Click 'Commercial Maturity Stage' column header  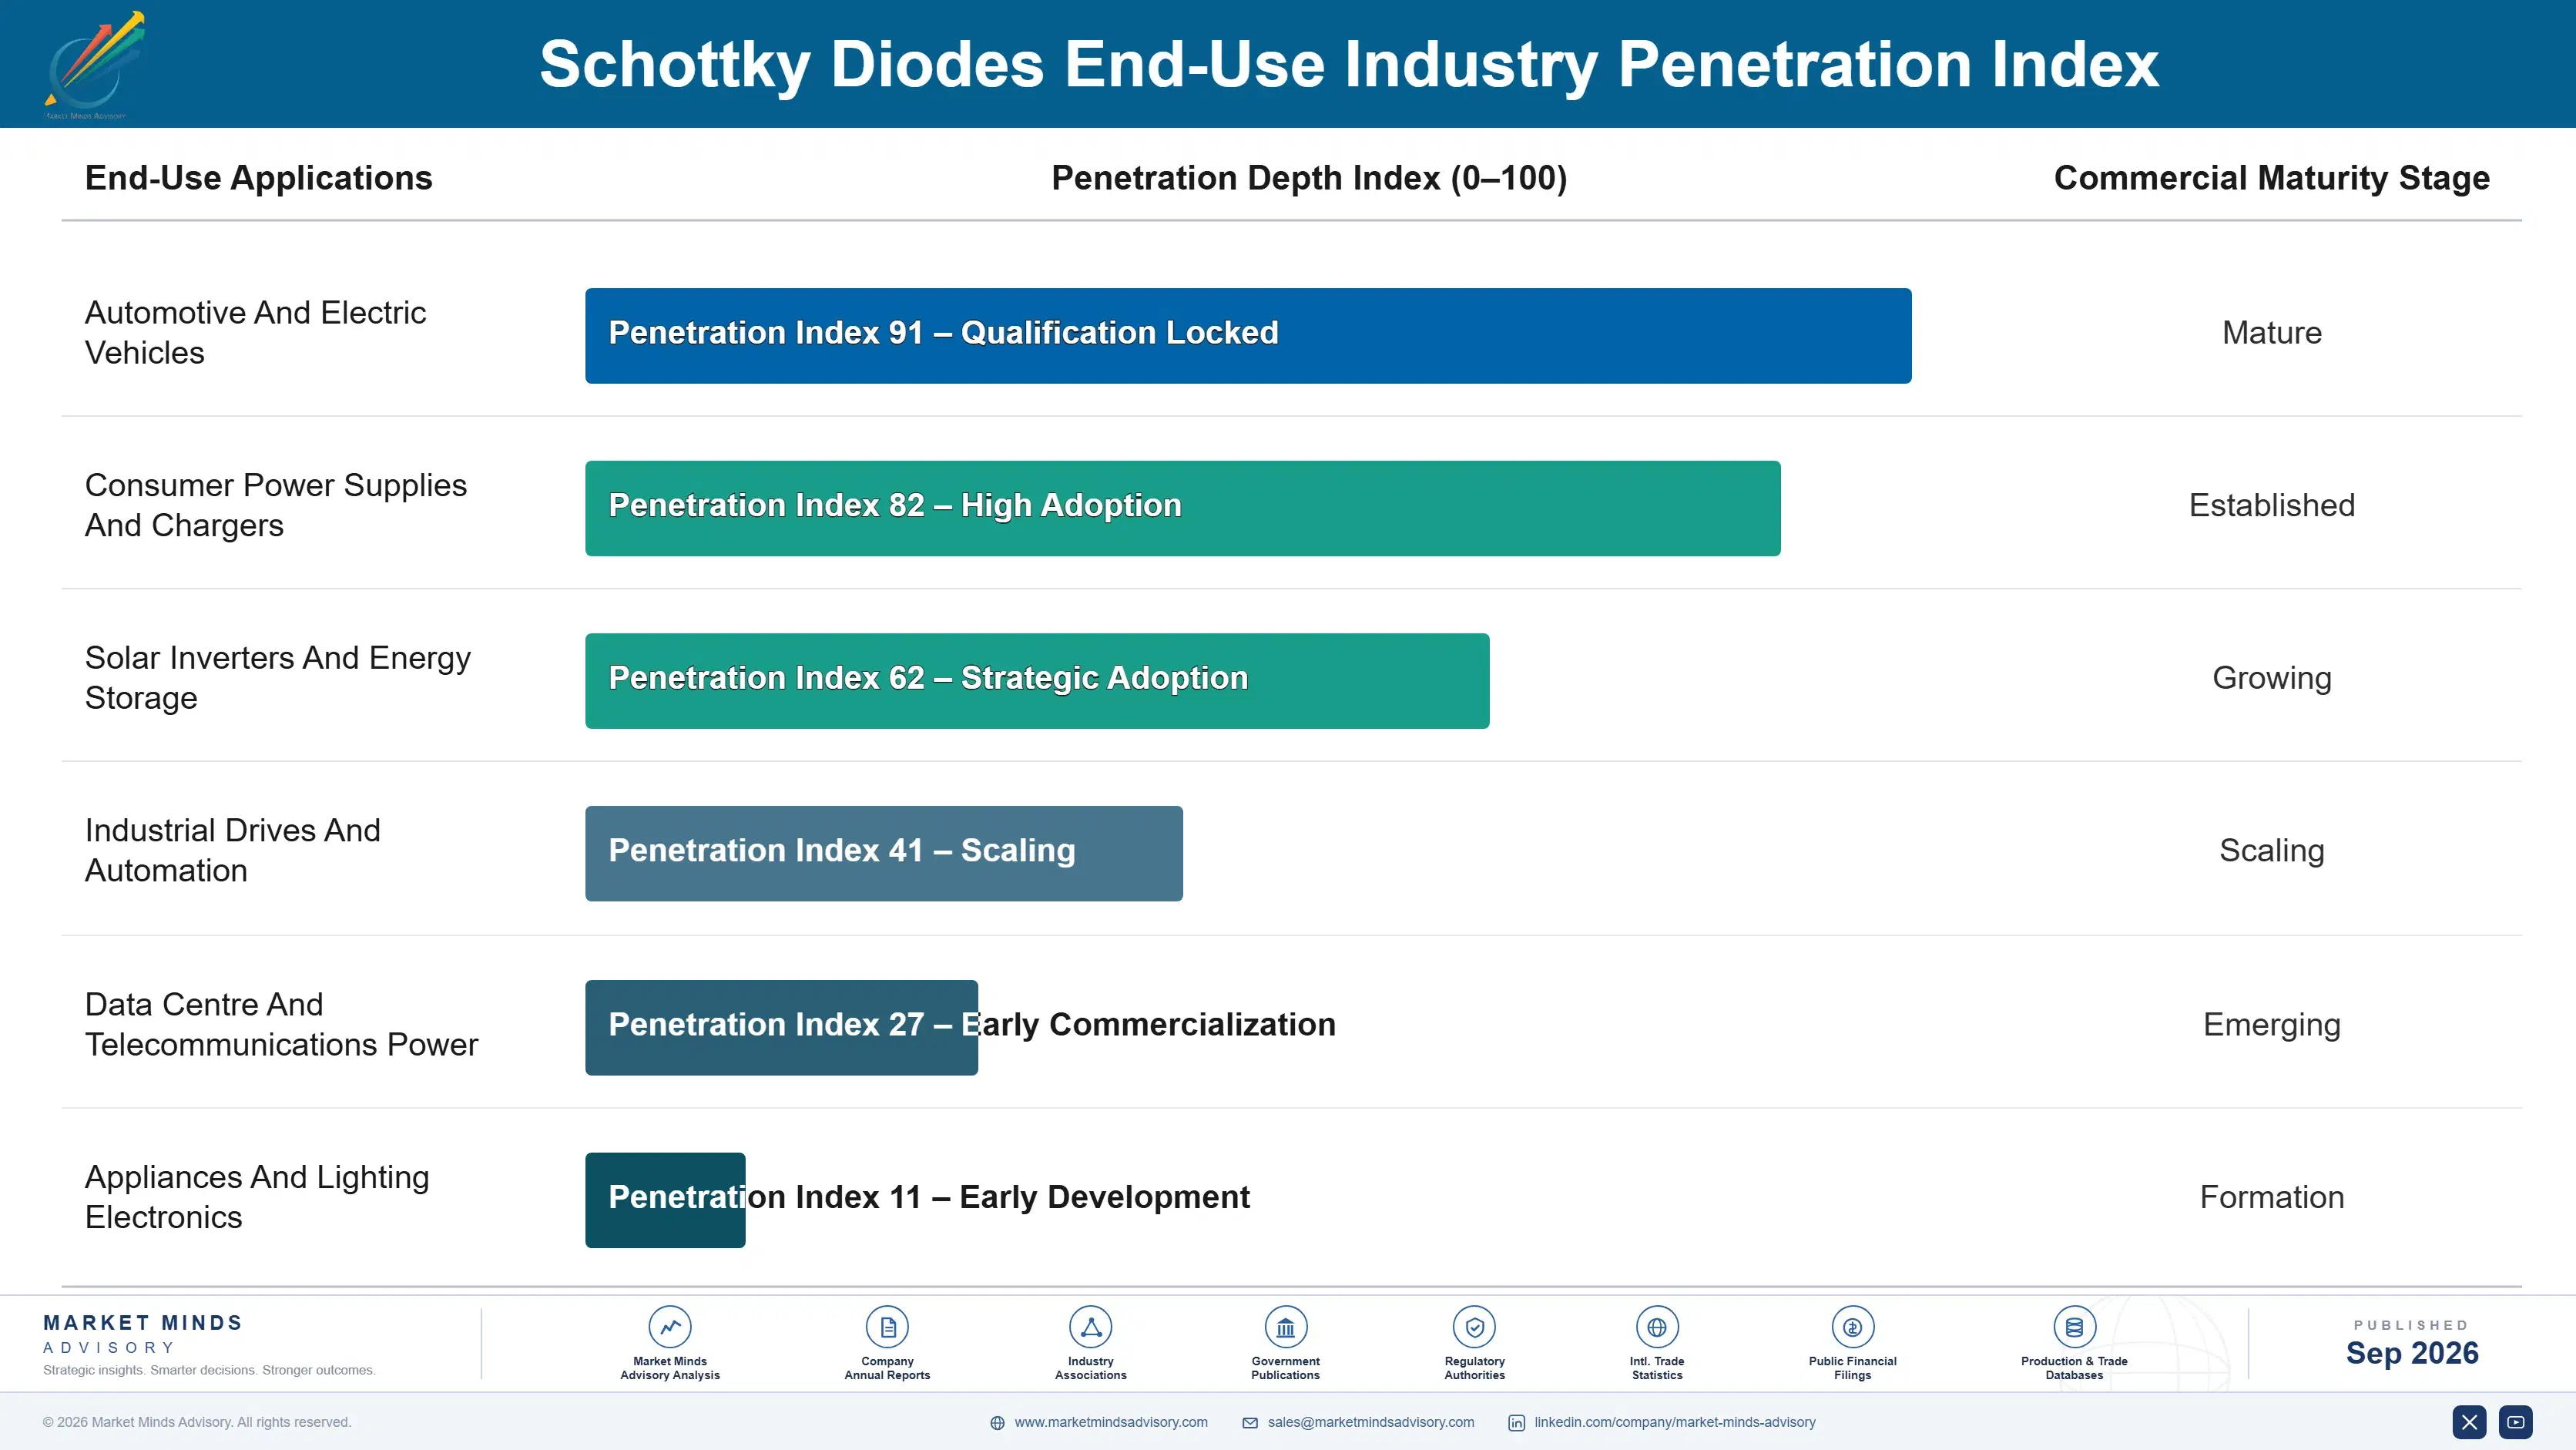coord(2272,178)
